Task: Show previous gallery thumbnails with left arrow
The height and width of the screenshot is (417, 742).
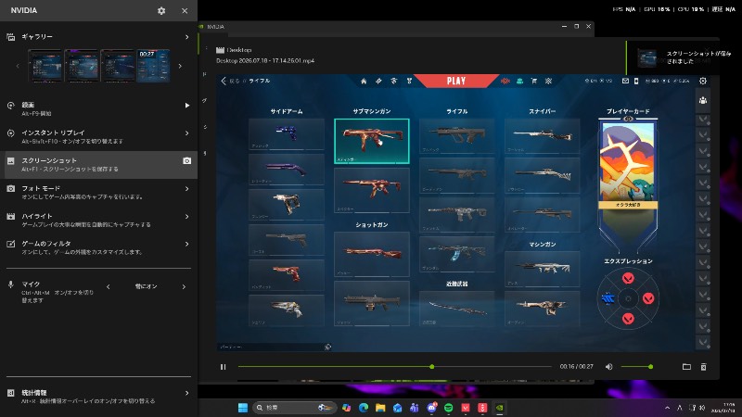Action: click(18, 66)
